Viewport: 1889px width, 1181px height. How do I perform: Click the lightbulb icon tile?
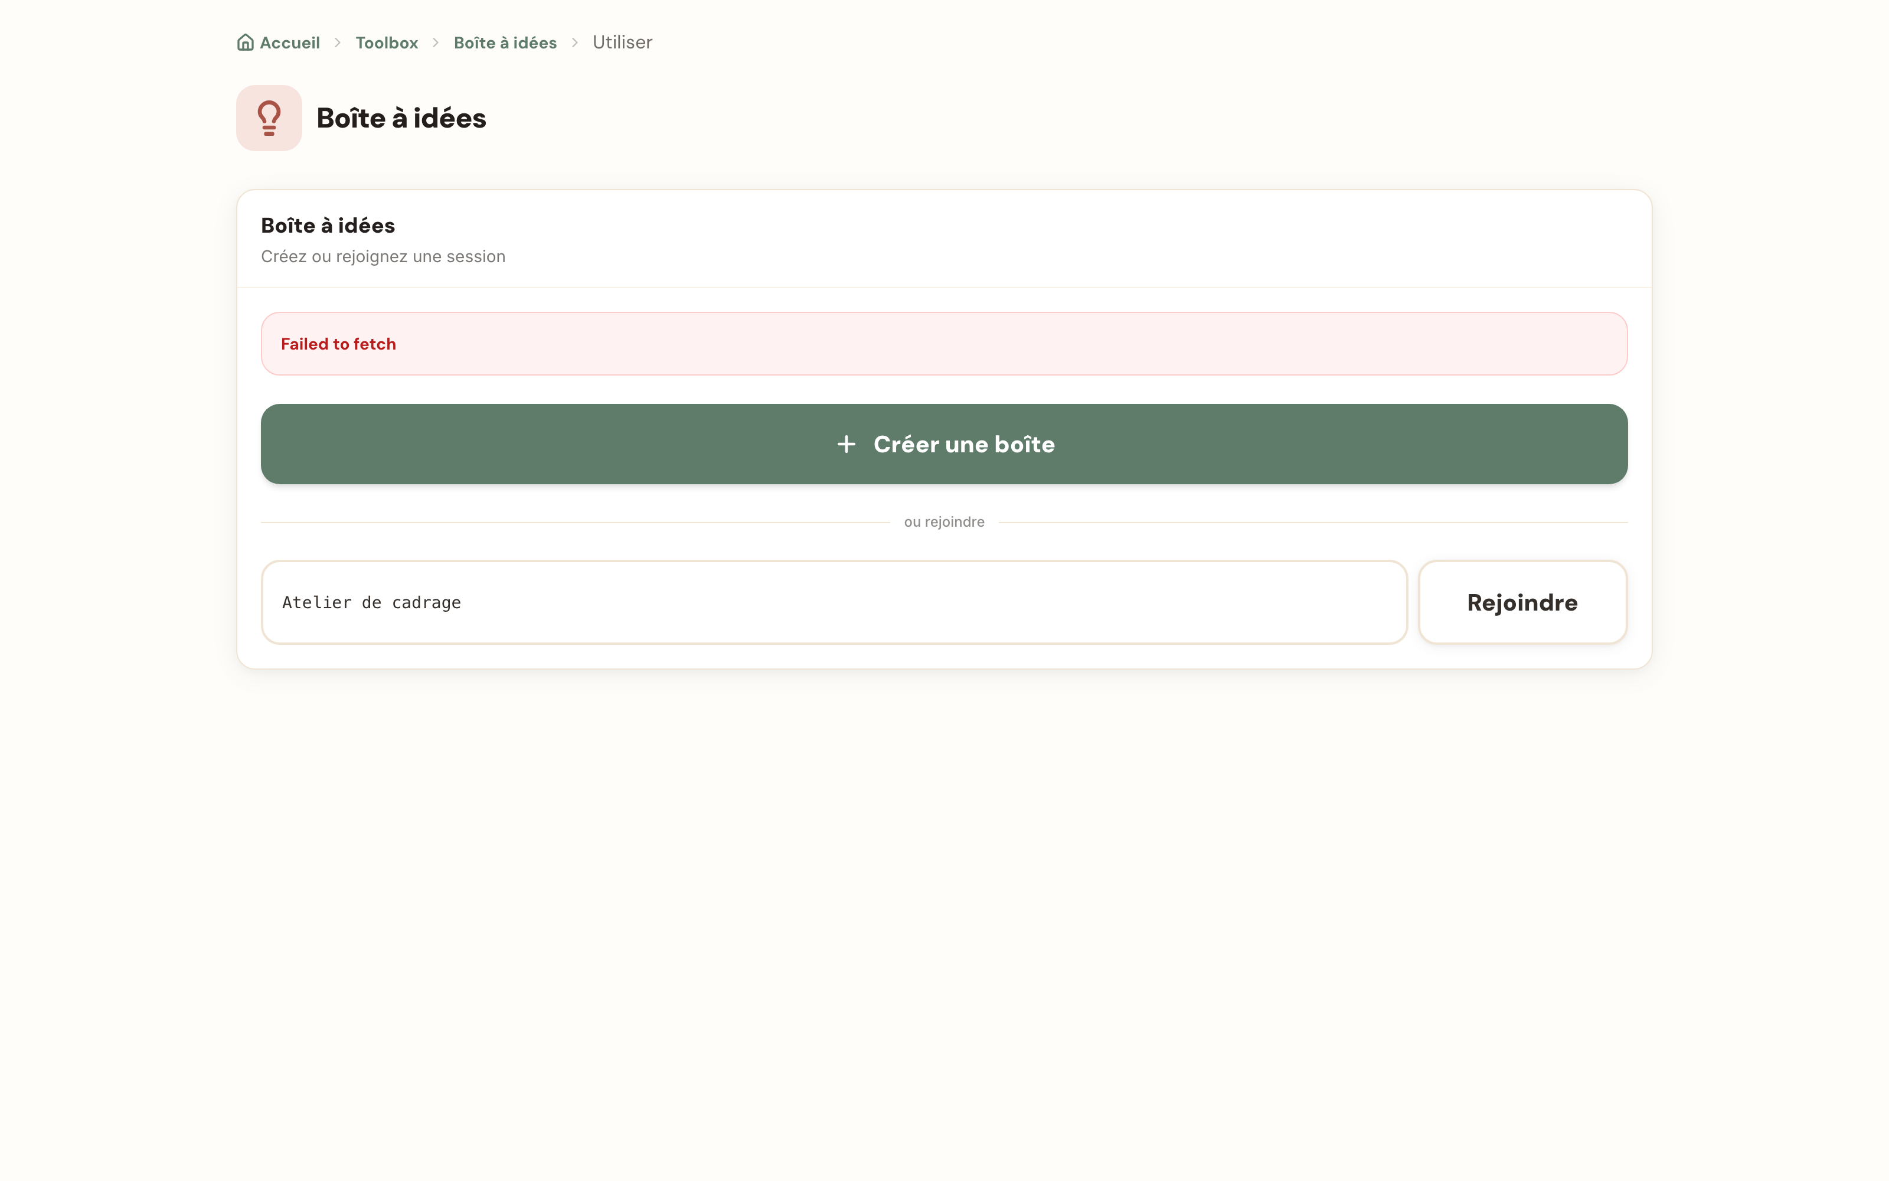tap(269, 118)
